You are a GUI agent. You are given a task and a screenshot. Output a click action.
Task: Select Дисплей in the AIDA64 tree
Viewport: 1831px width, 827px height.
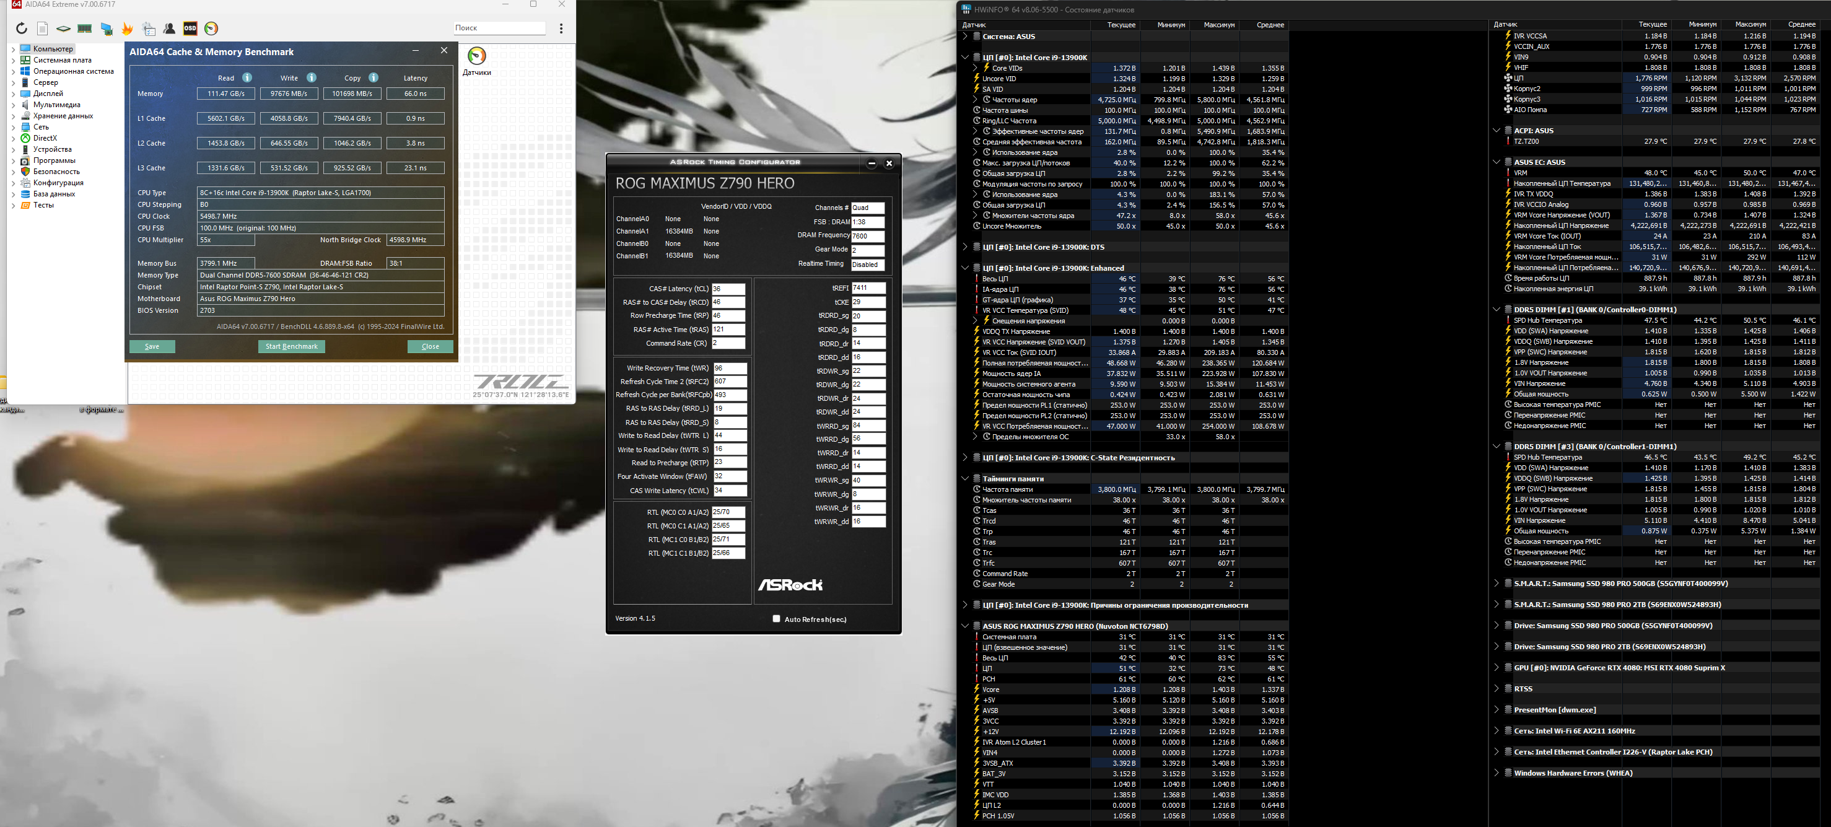pyautogui.click(x=48, y=93)
